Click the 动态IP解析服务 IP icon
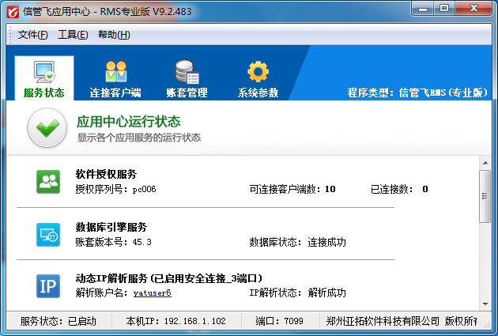This screenshot has height=336, width=498. (48, 285)
